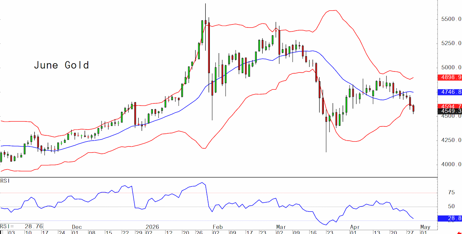Click the blue 28.8 RSI value tag
This screenshot has height=234, width=462.
click(450, 219)
